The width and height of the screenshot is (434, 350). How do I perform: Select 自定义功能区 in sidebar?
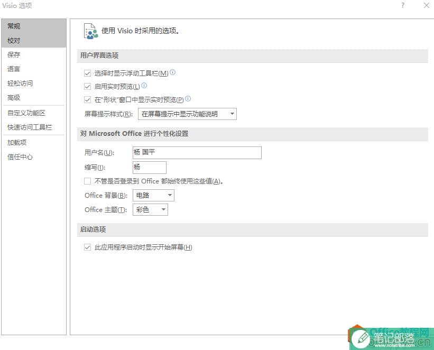[x=34, y=113]
